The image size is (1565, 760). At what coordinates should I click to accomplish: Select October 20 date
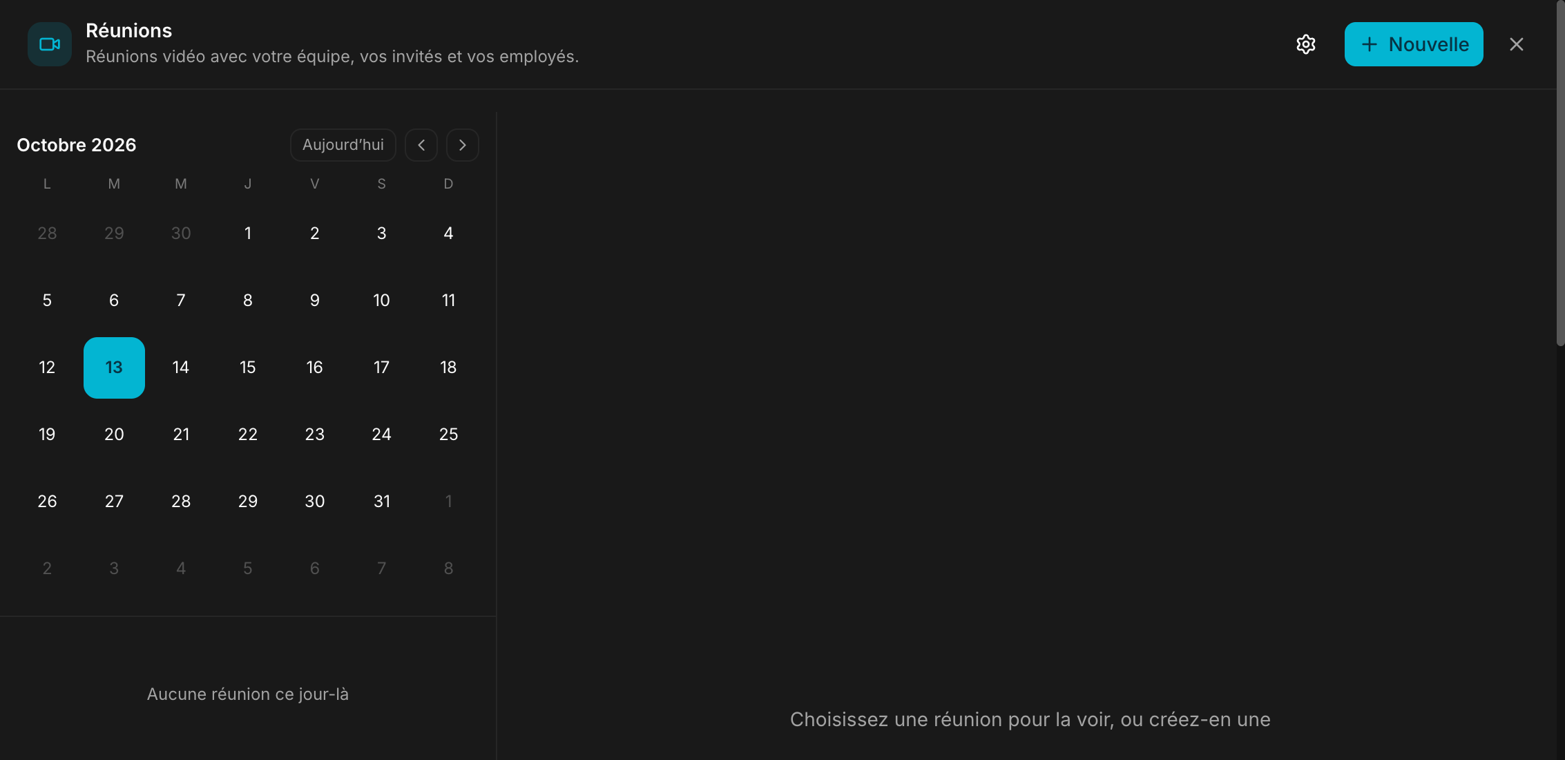click(114, 435)
